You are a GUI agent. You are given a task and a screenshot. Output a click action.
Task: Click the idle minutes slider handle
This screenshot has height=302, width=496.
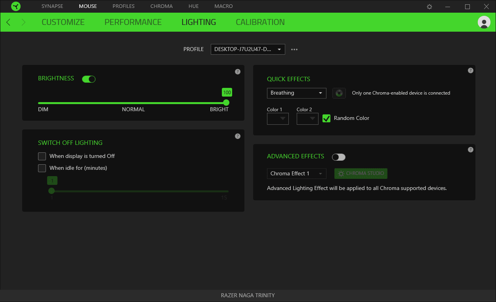click(52, 191)
